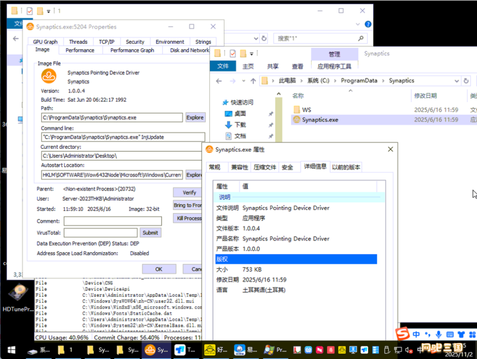
Task: Open the recent locations dropdown next to forward arrow
Action: (x=243, y=81)
